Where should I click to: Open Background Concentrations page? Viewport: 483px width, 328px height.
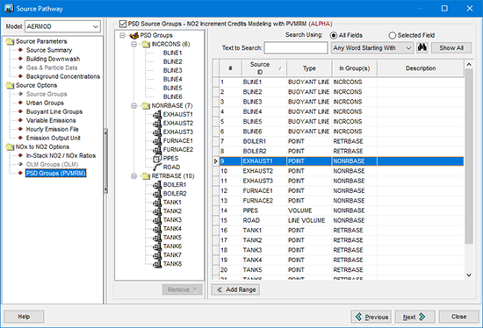[63, 76]
